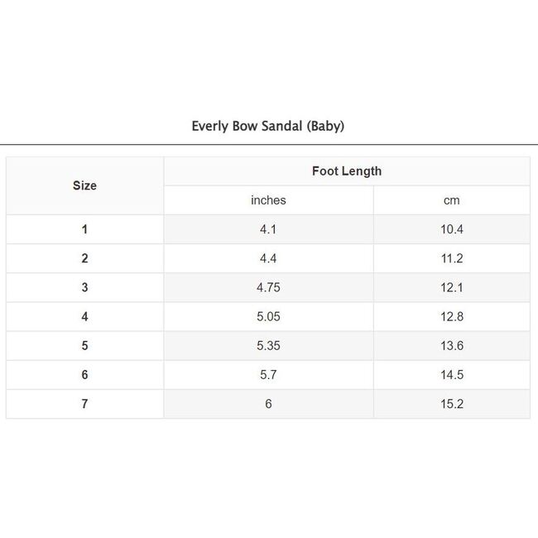The height and width of the screenshot is (538, 538).
Task: Click the 10.4 cm cell
Action: tap(451, 229)
